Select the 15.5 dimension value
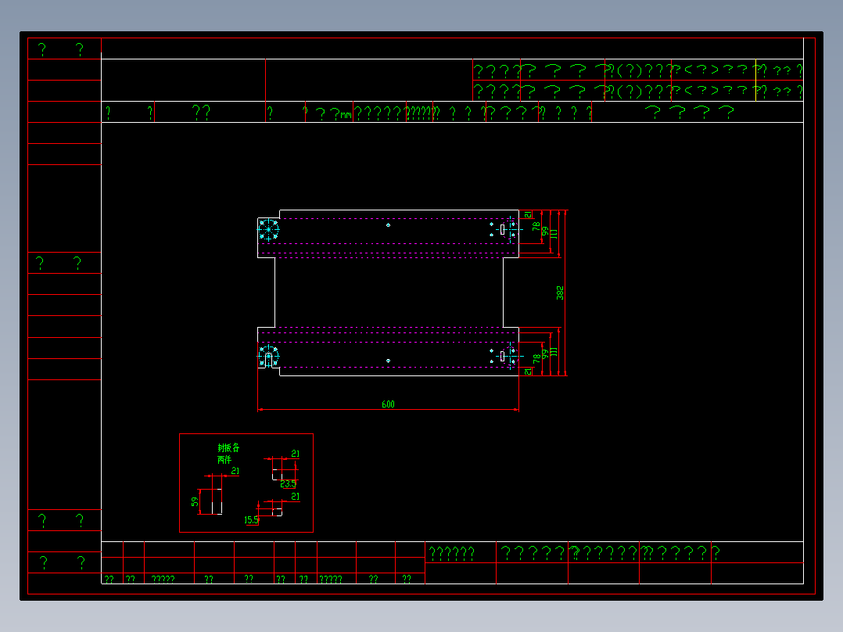Viewport: 843px width, 632px height. click(x=251, y=519)
